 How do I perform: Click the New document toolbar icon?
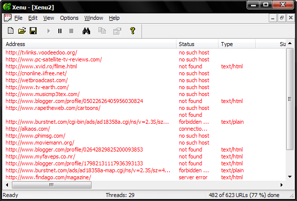pos(10,31)
